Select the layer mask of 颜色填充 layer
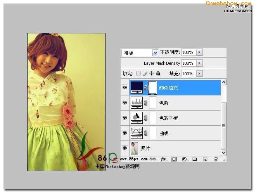This screenshot has width=256, height=194. [x=153, y=88]
